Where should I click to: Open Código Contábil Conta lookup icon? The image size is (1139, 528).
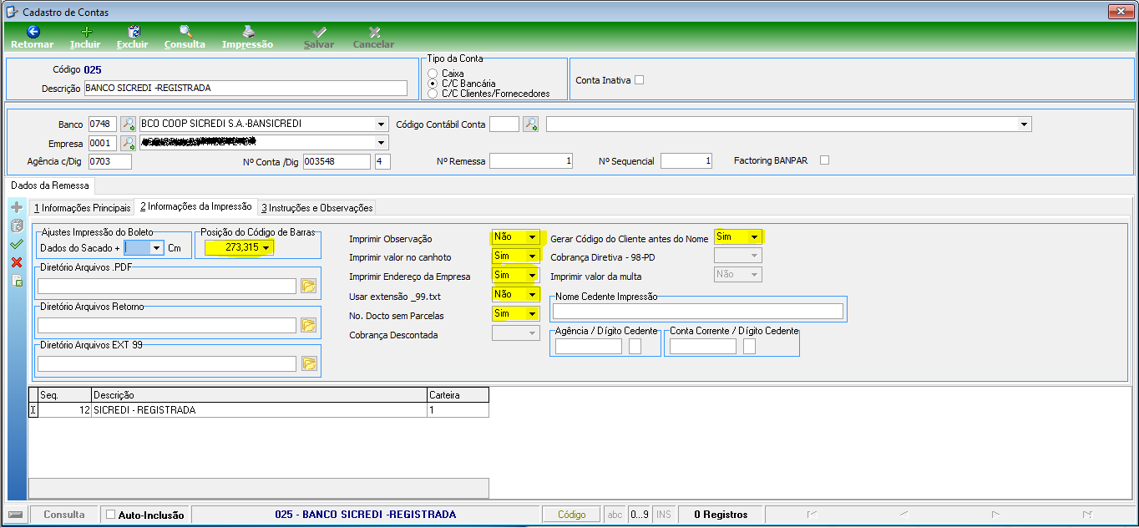click(x=531, y=124)
